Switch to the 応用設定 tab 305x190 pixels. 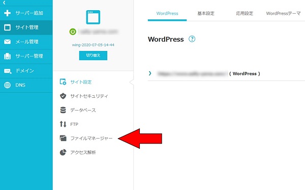pyautogui.click(x=245, y=13)
